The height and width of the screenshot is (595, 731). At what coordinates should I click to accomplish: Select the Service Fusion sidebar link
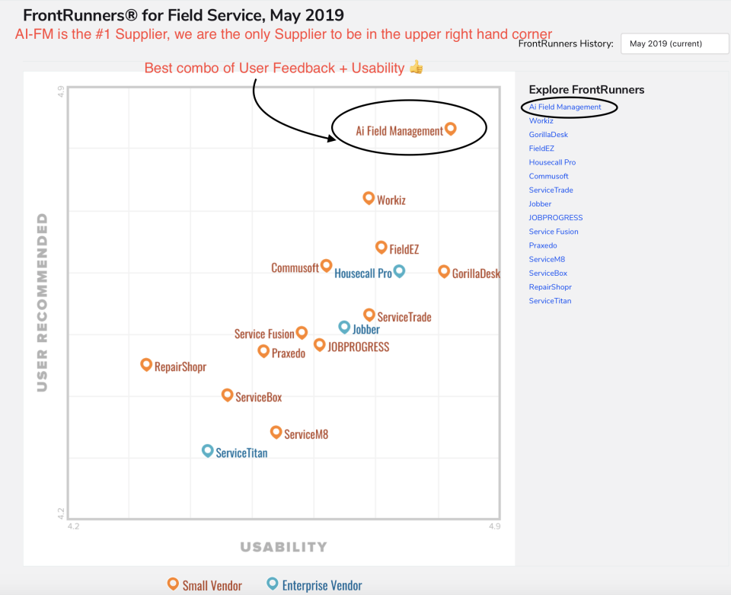click(x=553, y=231)
